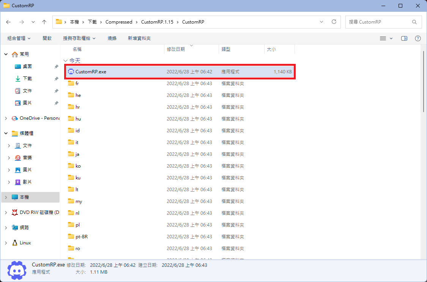Refresh the current folder view
This screenshot has height=282, width=427.
click(x=334, y=22)
